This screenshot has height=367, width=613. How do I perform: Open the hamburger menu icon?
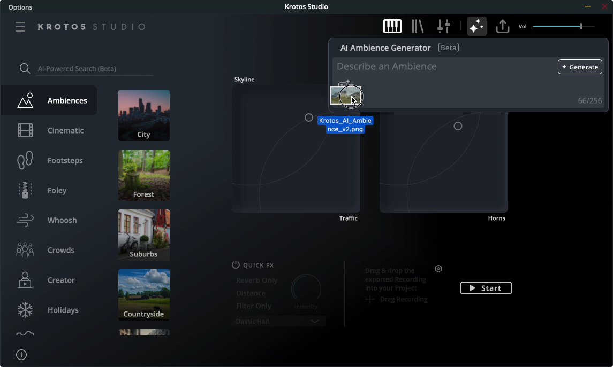(20, 27)
